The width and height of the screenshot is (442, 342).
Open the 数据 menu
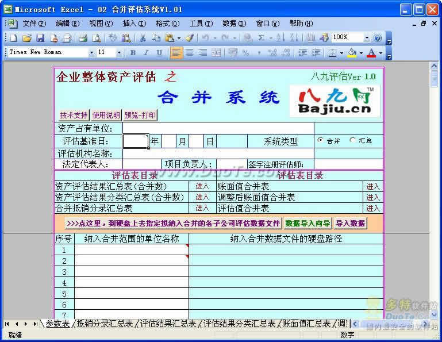[235, 24]
